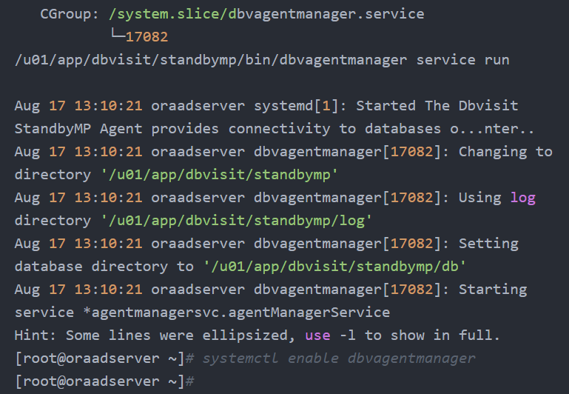Click the 'Changing to' log message
This screenshot has height=394, width=569.
[x=505, y=152]
